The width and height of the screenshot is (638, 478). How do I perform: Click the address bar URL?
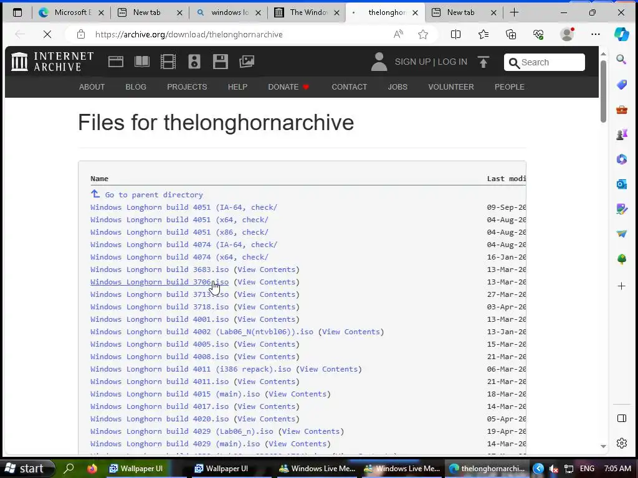coord(189,35)
